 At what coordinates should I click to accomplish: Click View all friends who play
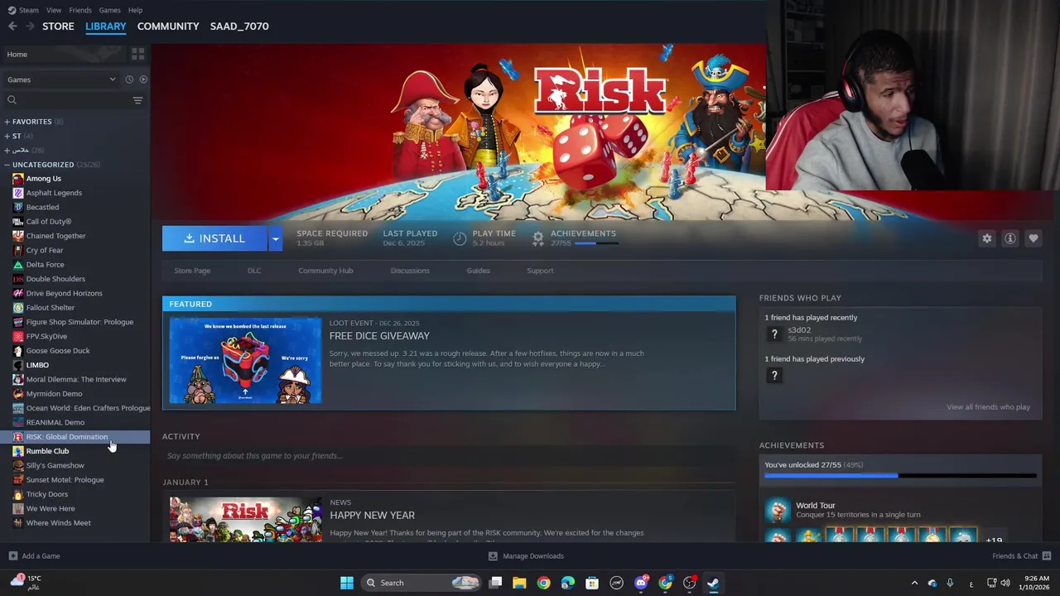point(988,407)
